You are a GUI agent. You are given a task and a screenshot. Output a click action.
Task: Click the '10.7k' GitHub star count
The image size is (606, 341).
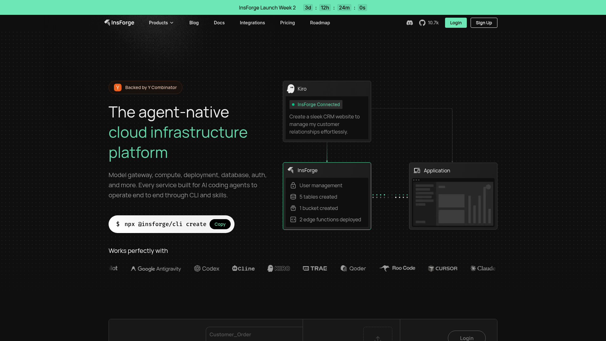point(433,23)
